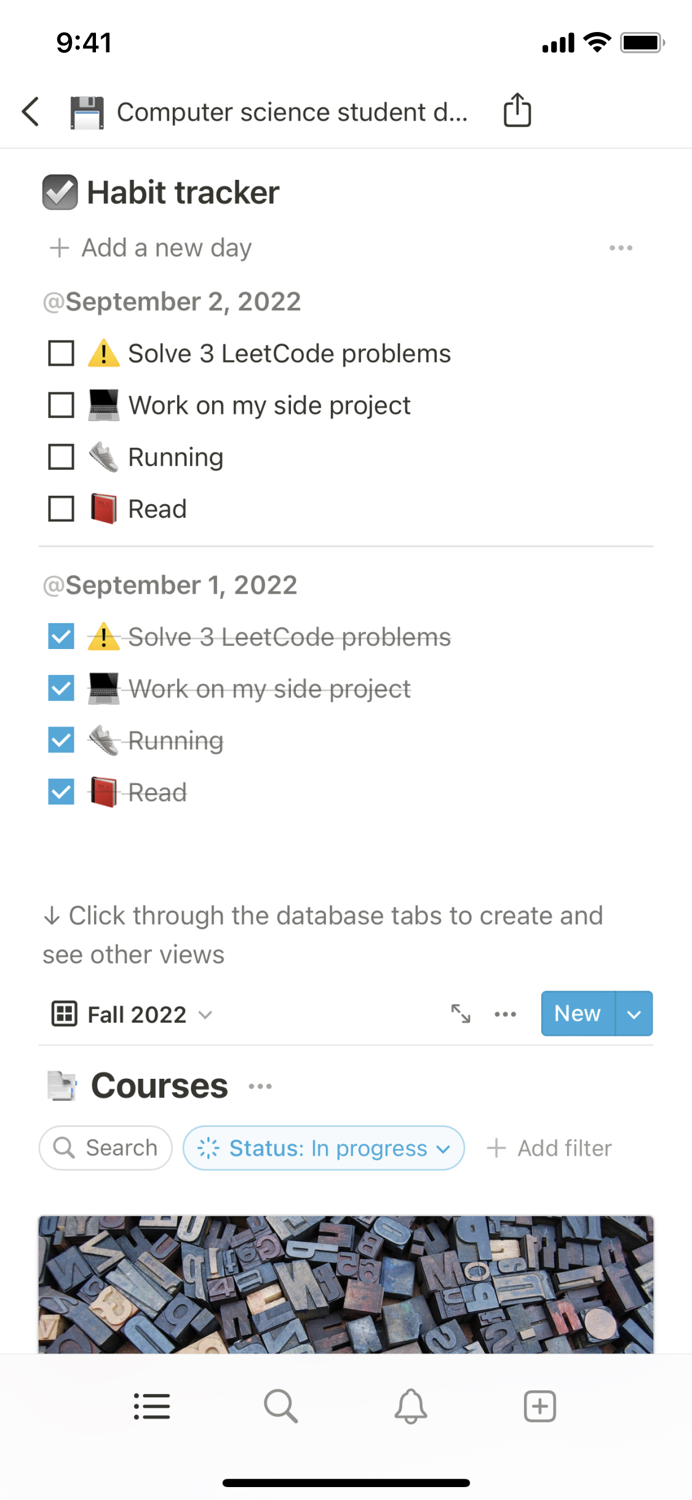Check off Running for September 2
The width and height of the screenshot is (692, 1500).
(60, 456)
